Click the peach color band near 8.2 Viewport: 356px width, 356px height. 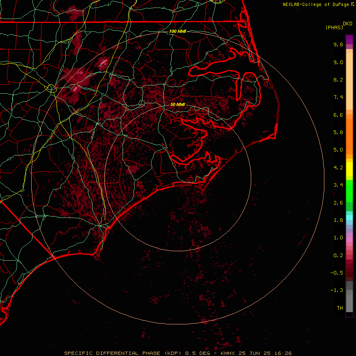click(x=349, y=81)
